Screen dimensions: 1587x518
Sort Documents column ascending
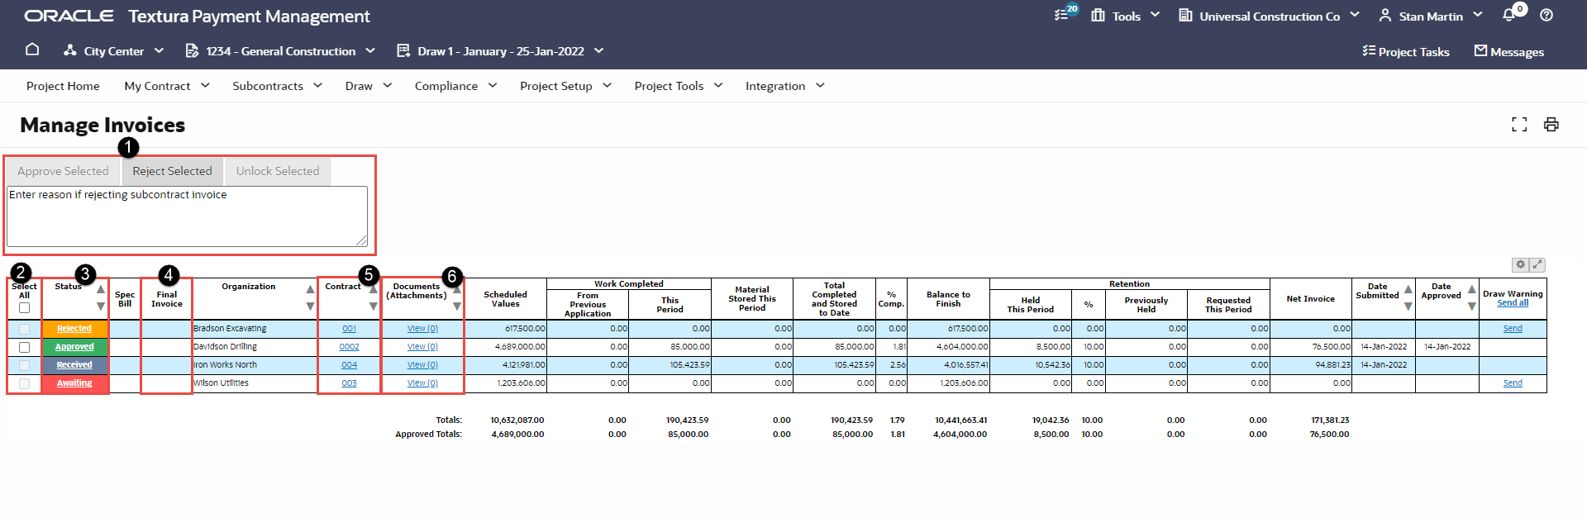click(x=457, y=289)
